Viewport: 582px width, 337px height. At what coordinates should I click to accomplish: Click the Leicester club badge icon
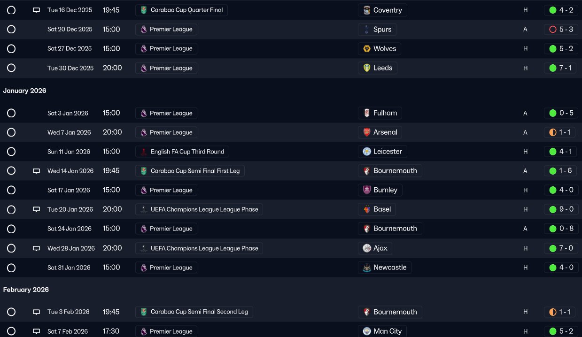367,152
